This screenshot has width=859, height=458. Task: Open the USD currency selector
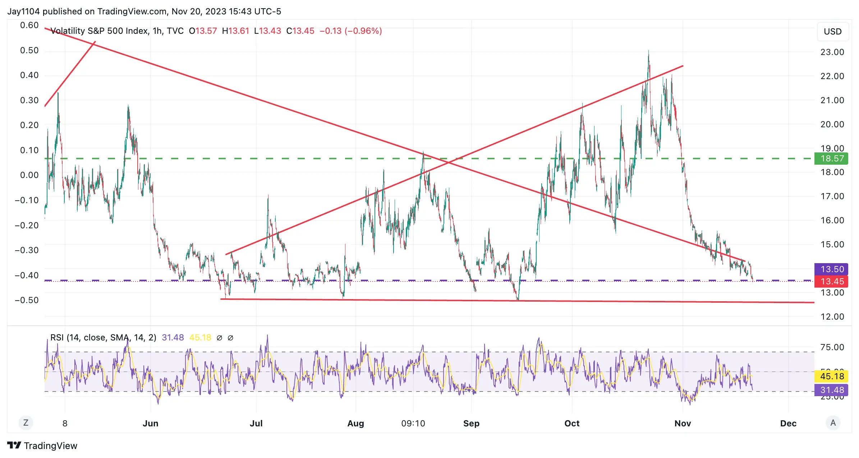[833, 32]
